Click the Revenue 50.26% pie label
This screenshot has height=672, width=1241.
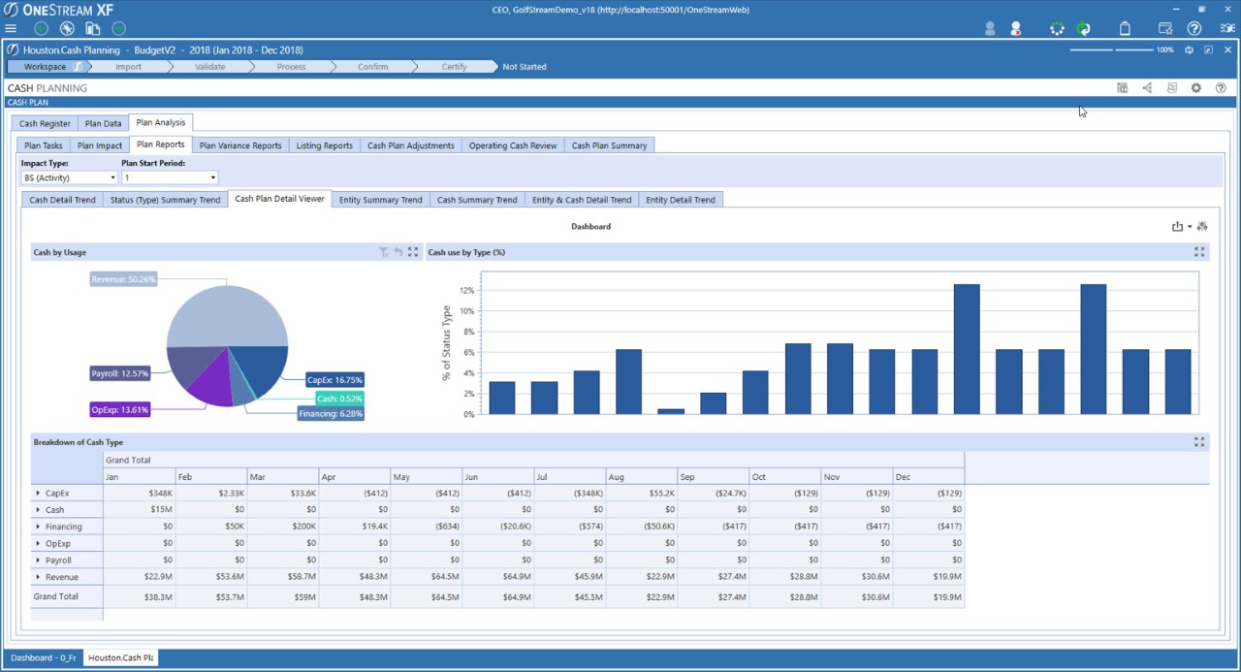pos(123,279)
